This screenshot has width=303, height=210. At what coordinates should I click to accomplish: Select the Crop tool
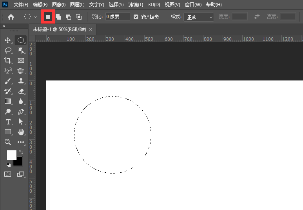coord(7,60)
